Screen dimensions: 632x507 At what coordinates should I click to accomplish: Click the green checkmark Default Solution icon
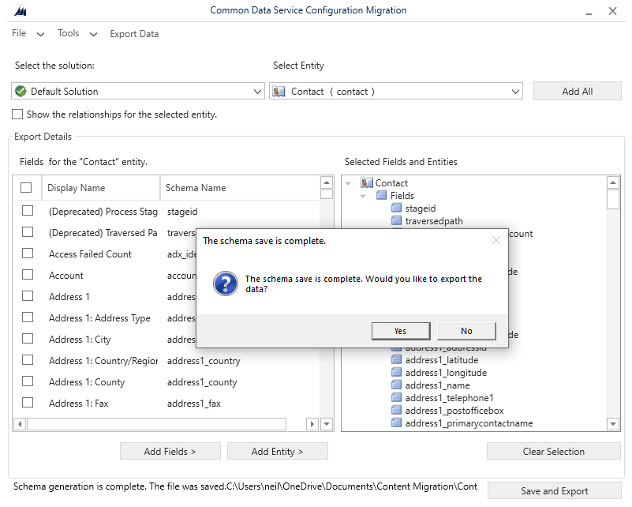tap(21, 92)
